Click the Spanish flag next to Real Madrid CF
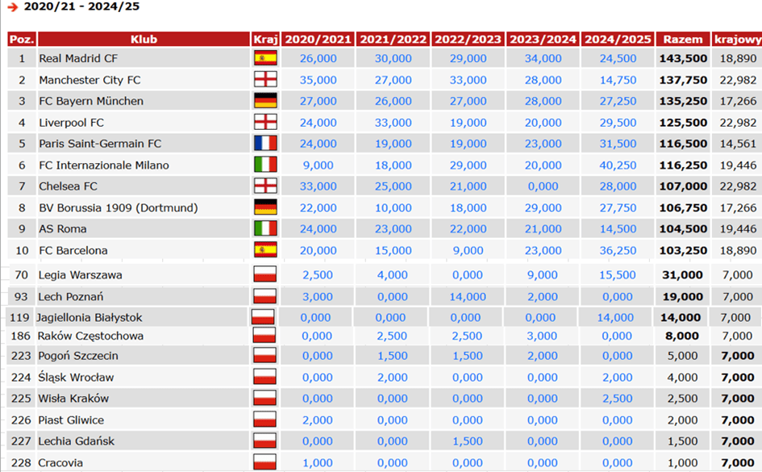 [x=265, y=58]
